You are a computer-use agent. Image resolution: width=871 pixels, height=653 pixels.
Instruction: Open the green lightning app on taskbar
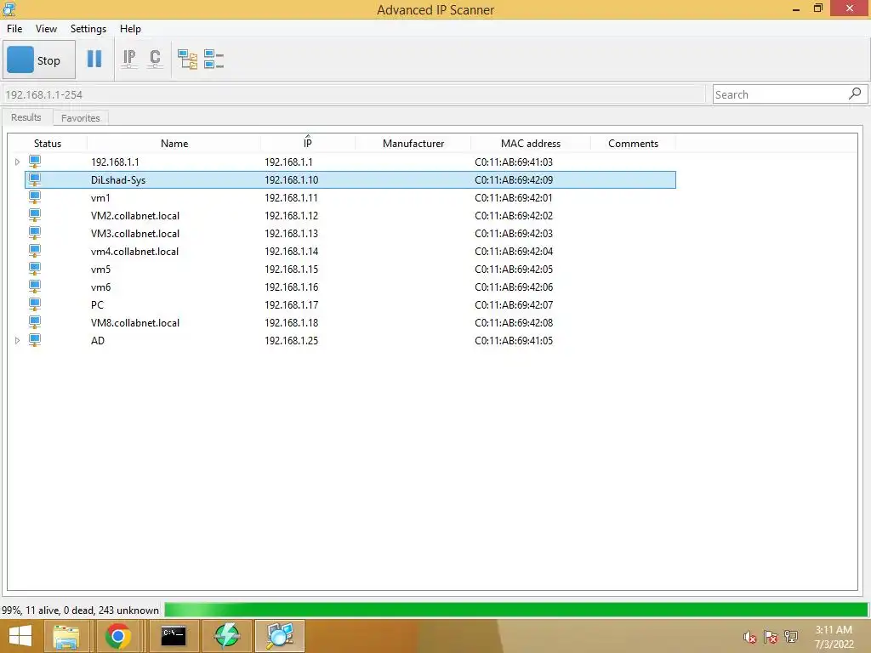pyautogui.click(x=226, y=636)
